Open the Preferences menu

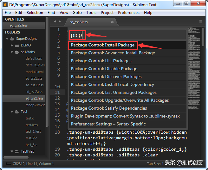(129, 13)
